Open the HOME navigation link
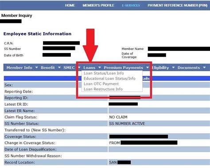Image resolution: width=210 pixels, height=168 pixels. tap(70, 5)
